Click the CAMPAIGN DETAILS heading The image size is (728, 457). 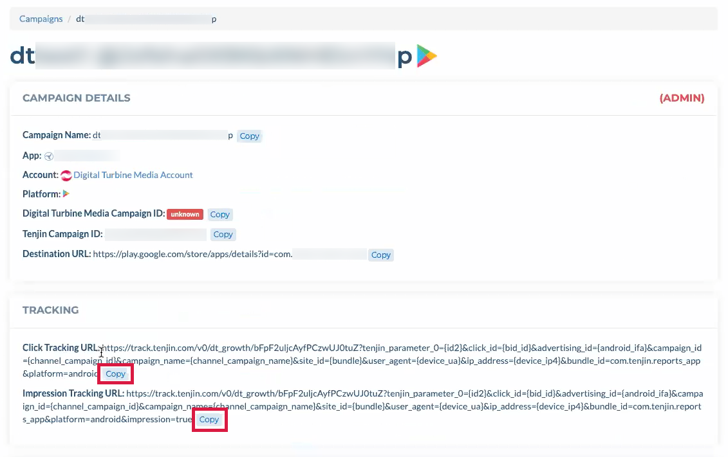point(77,98)
